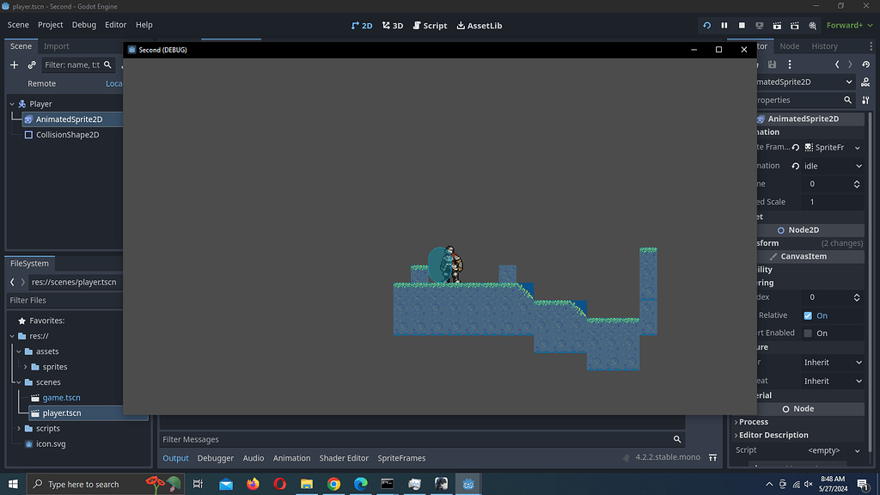Viewport: 880px width, 495px height.
Task: Click the Inspector save resource floppy icon
Action: coord(773,64)
